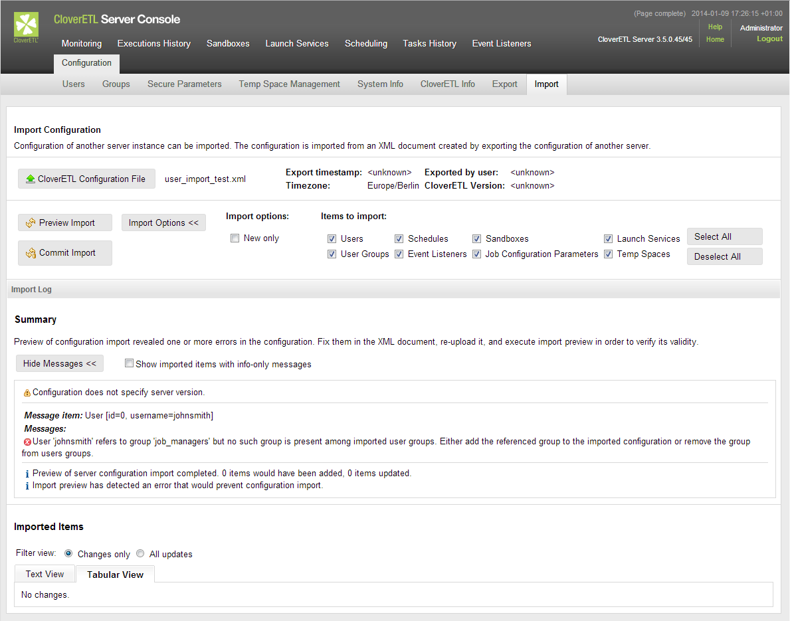Screen dimensions: 790x621
Task: Toggle the Temp Spaces checkbox
Action: click(608, 254)
